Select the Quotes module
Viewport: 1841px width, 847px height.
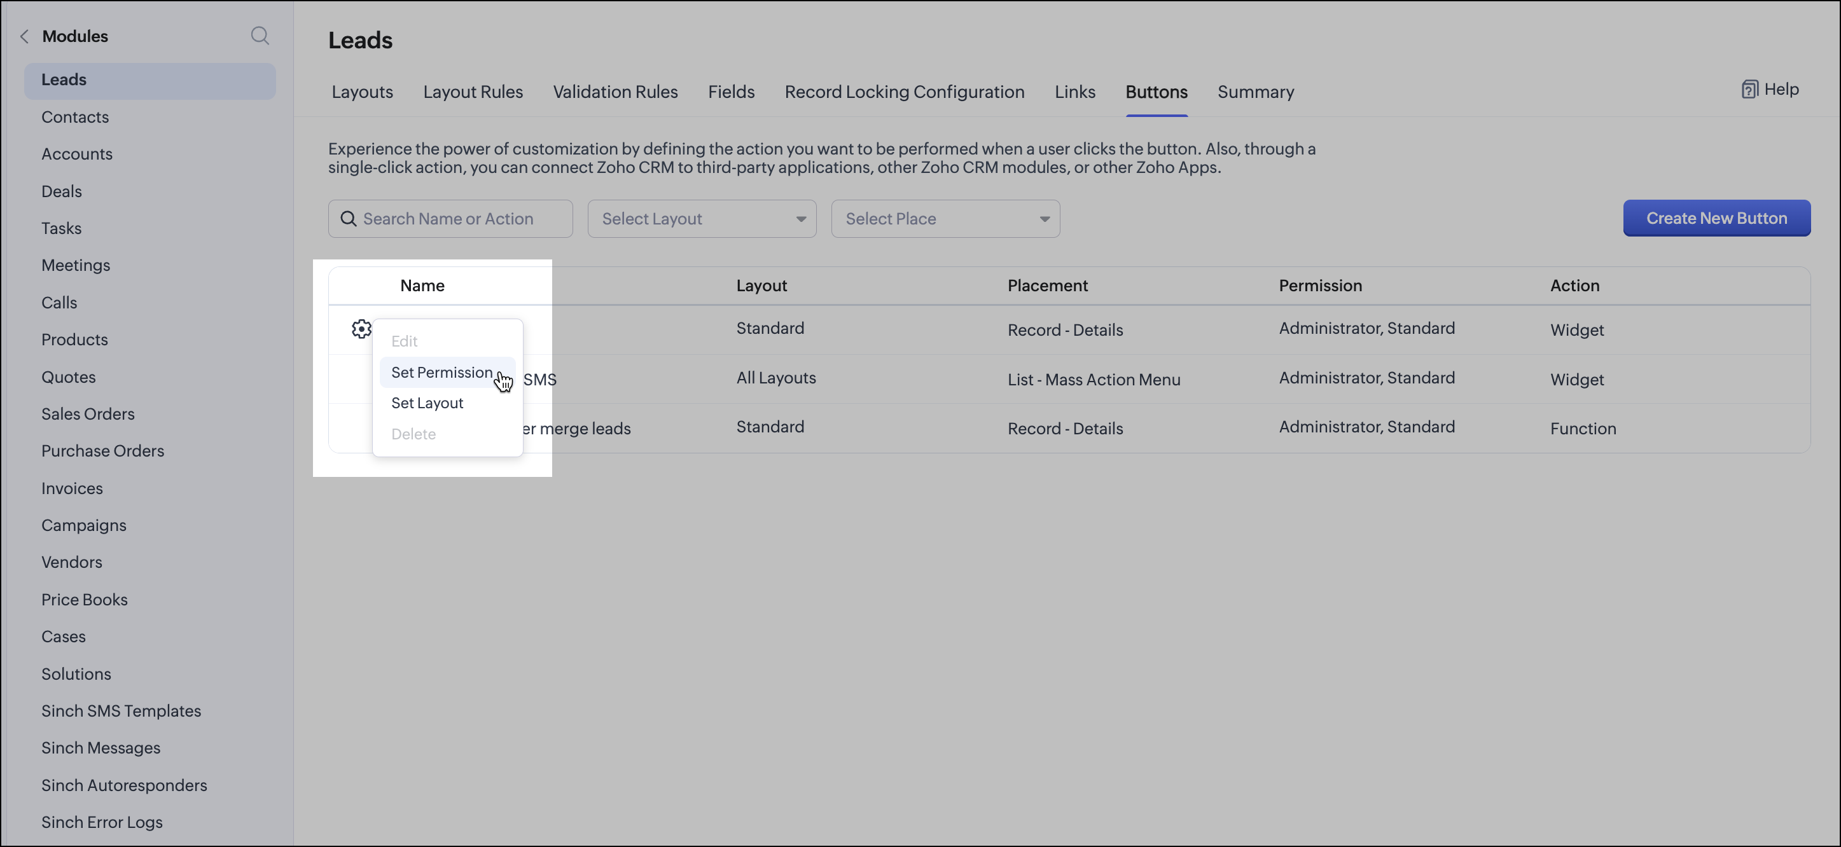point(69,377)
